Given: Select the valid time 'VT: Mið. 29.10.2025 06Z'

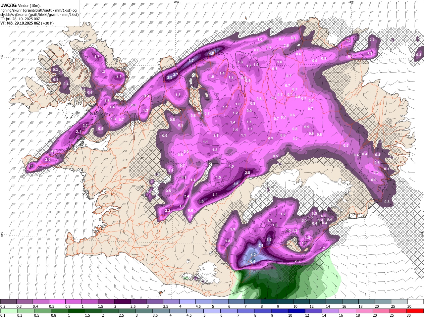Looking at the screenshot, I should click(x=21, y=23).
